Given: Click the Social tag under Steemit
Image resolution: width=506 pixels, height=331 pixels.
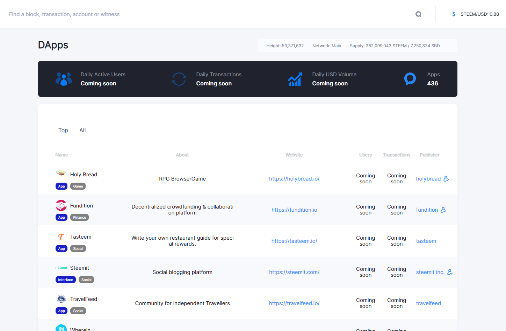Looking at the screenshot, I should [x=86, y=280].
